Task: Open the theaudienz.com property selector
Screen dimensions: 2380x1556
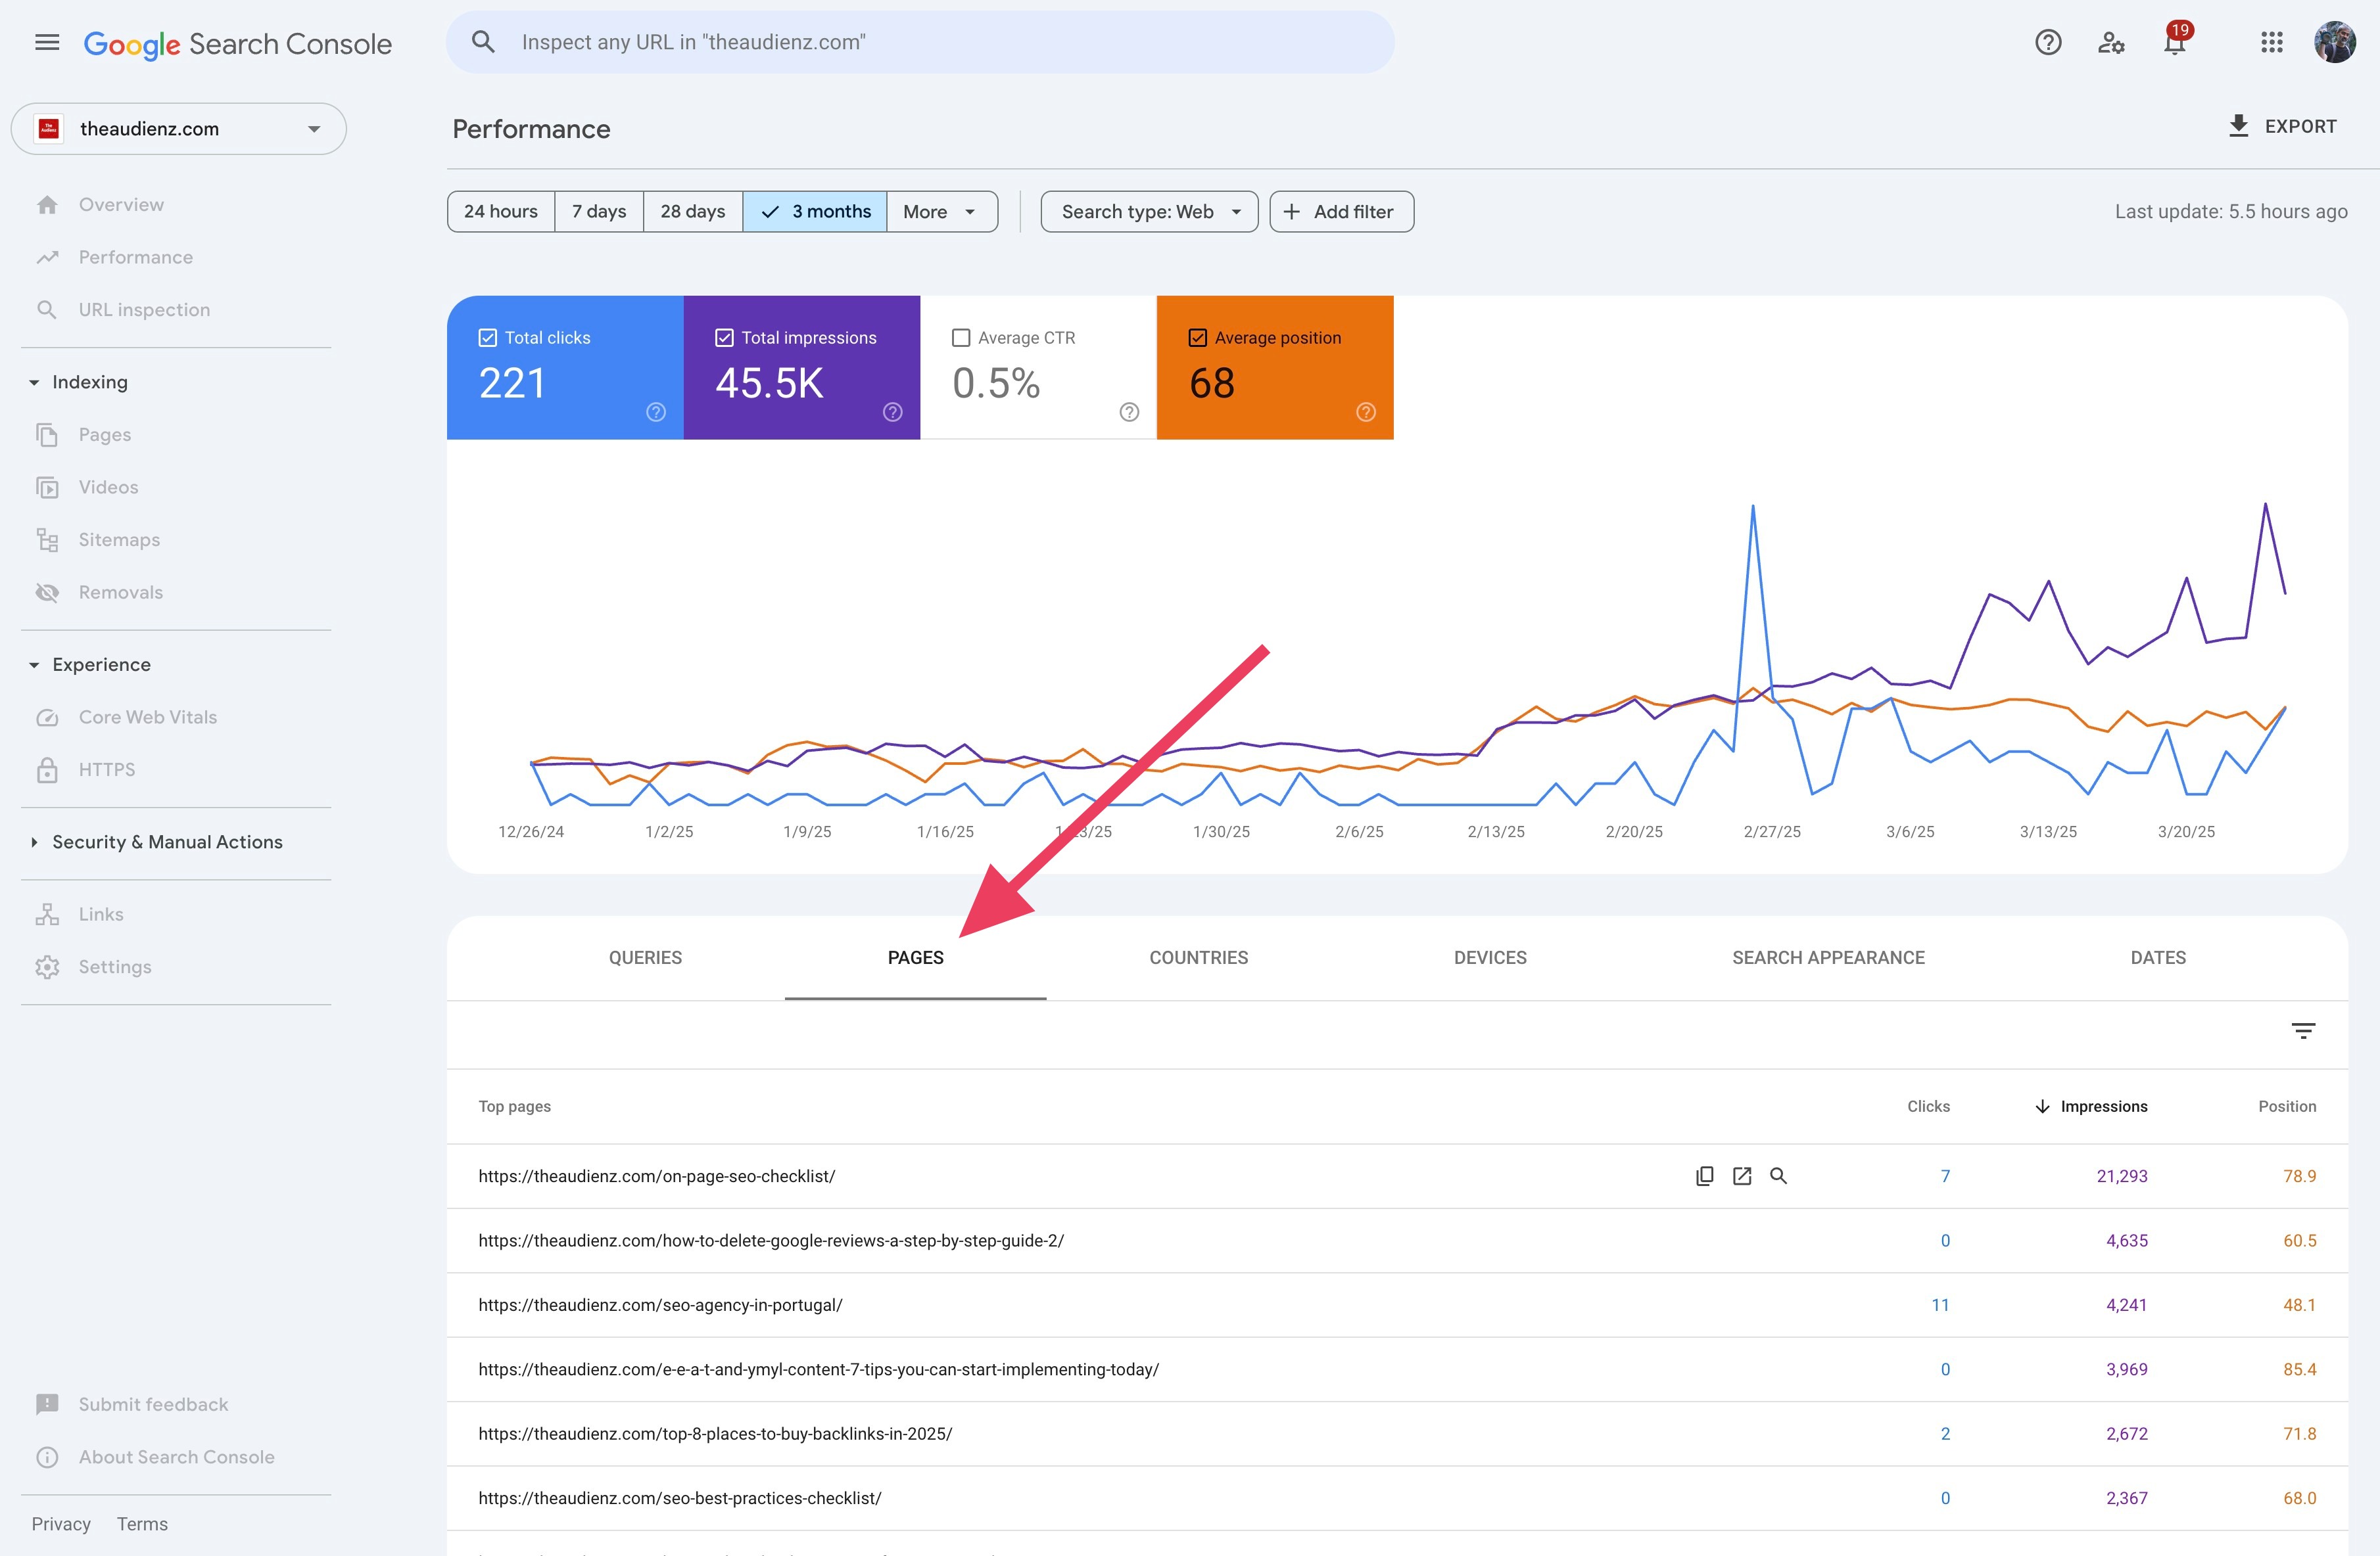Action: [x=179, y=129]
